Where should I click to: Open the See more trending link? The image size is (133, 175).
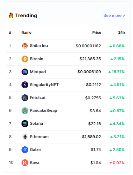(x=114, y=15)
